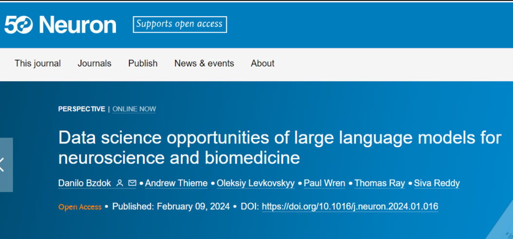Click the Neuron 50 journal logo
This screenshot has width=513, height=239.
(x=60, y=24)
